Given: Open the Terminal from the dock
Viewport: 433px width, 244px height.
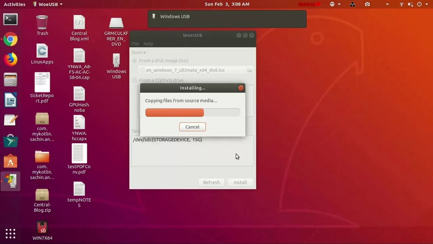Looking at the screenshot, I should (x=10, y=19).
